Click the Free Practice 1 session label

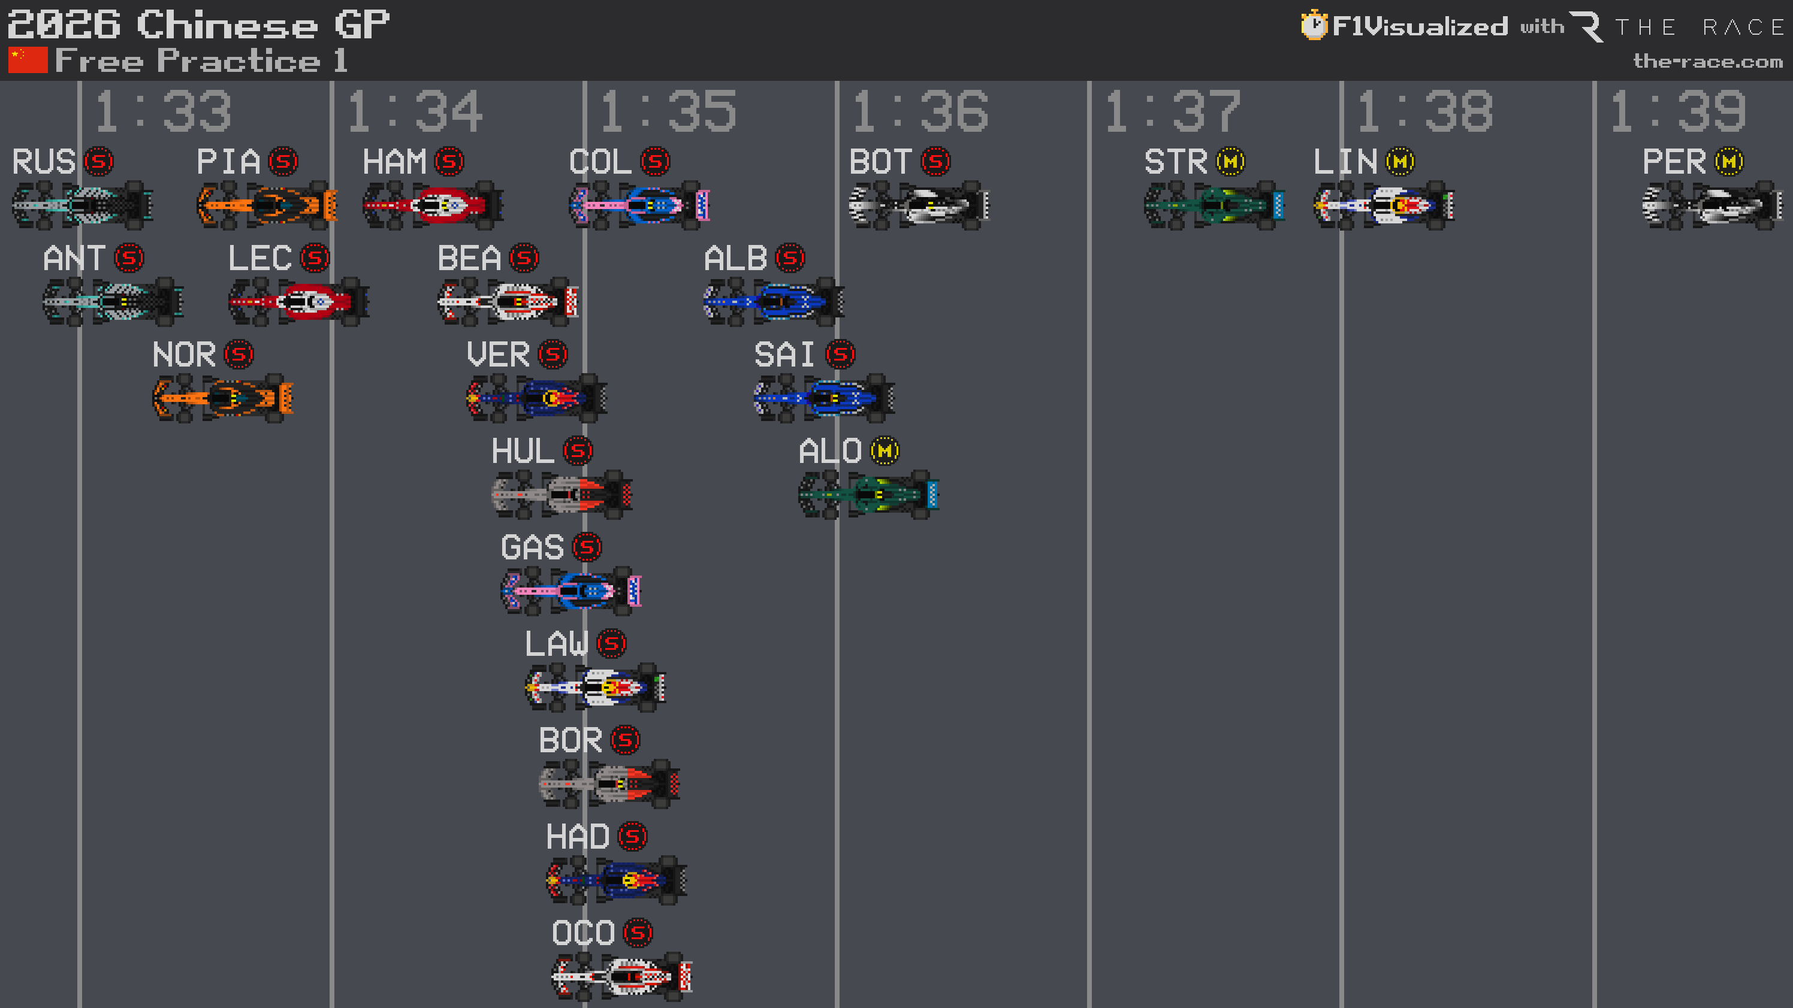[x=202, y=61]
